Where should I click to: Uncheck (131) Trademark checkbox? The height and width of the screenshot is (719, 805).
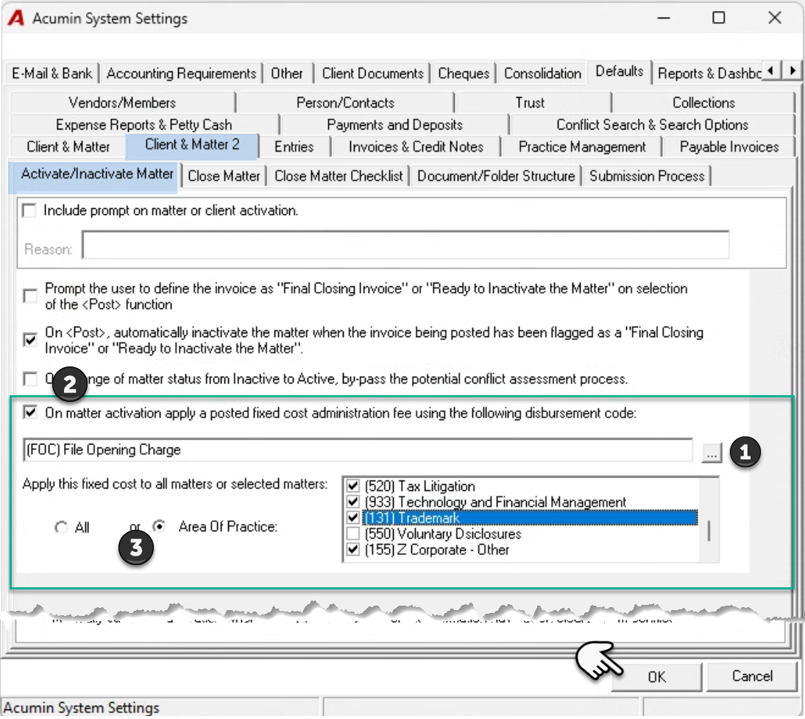point(352,517)
